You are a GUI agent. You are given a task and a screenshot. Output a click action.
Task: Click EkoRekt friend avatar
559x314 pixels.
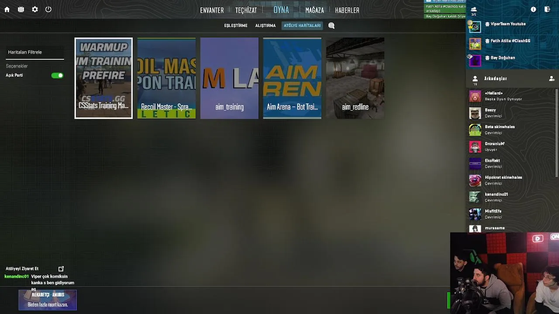click(475, 164)
